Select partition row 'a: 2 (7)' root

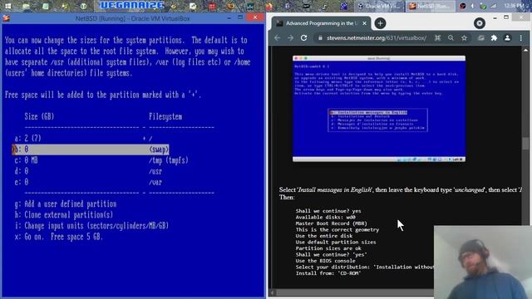click(x=83, y=139)
